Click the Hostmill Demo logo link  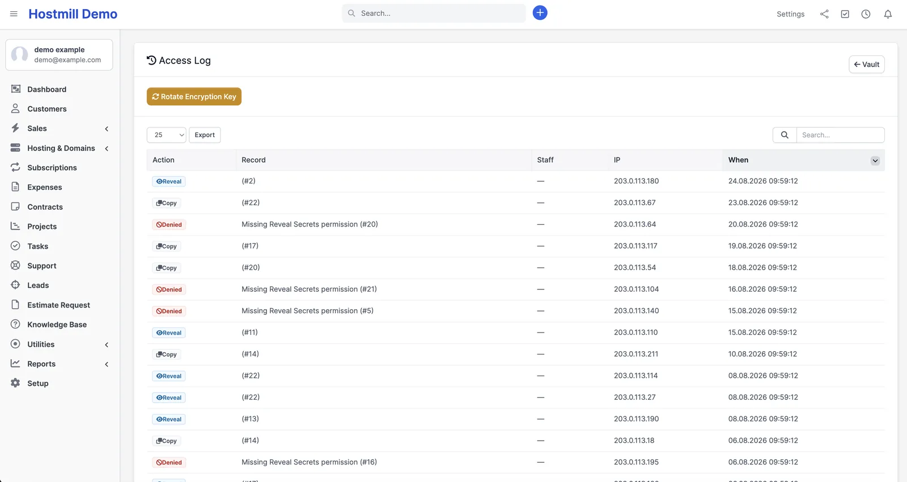[x=73, y=14]
